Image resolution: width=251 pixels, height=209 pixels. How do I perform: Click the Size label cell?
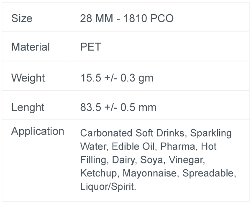coord(36,17)
